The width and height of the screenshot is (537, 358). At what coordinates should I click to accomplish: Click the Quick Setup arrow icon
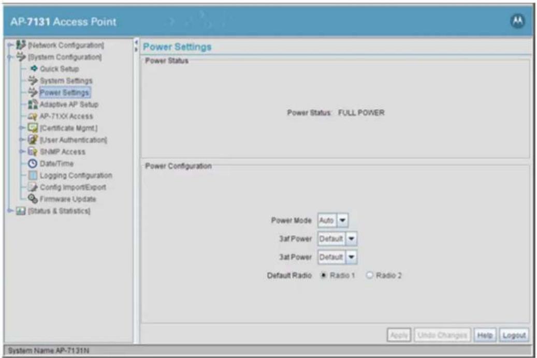[34, 68]
